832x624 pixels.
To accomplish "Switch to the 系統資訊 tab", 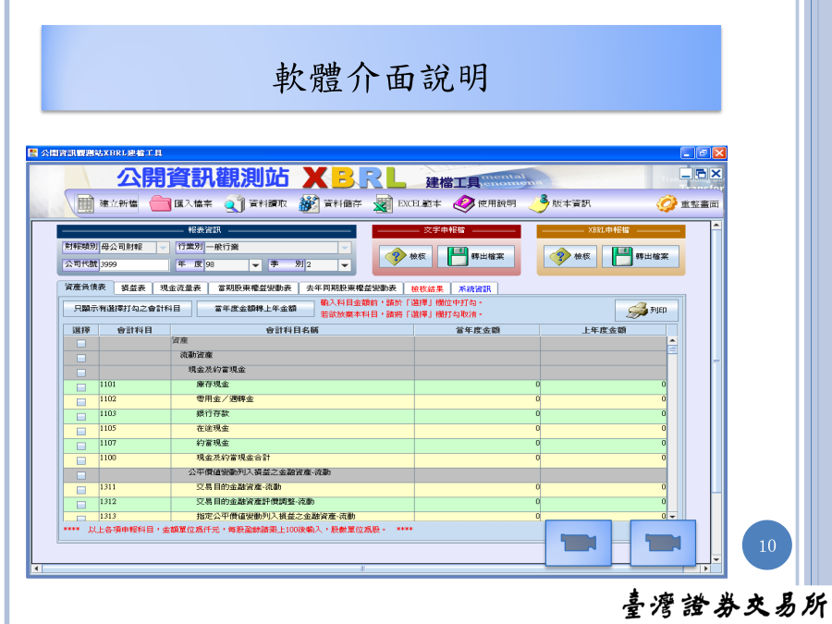I will [475, 288].
